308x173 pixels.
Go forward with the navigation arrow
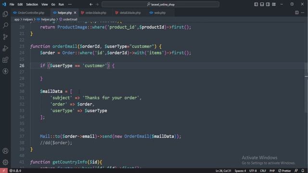coord(97,4)
